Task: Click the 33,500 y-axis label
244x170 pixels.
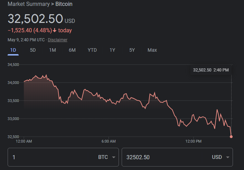Action: pyautogui.click(x=13, y=101)
